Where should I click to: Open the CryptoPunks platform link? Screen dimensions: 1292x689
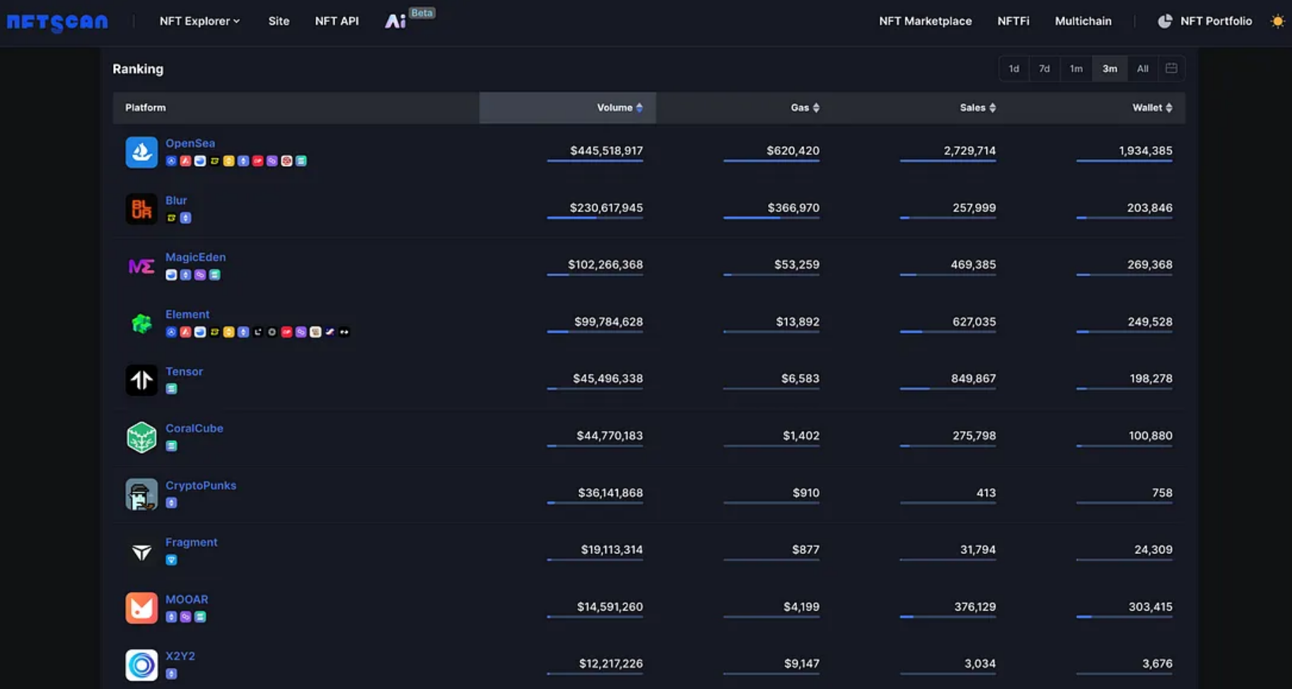point(201,485)
